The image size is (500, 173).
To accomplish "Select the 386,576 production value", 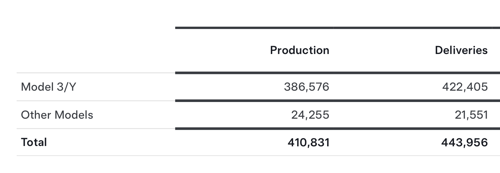I will 306,87.
